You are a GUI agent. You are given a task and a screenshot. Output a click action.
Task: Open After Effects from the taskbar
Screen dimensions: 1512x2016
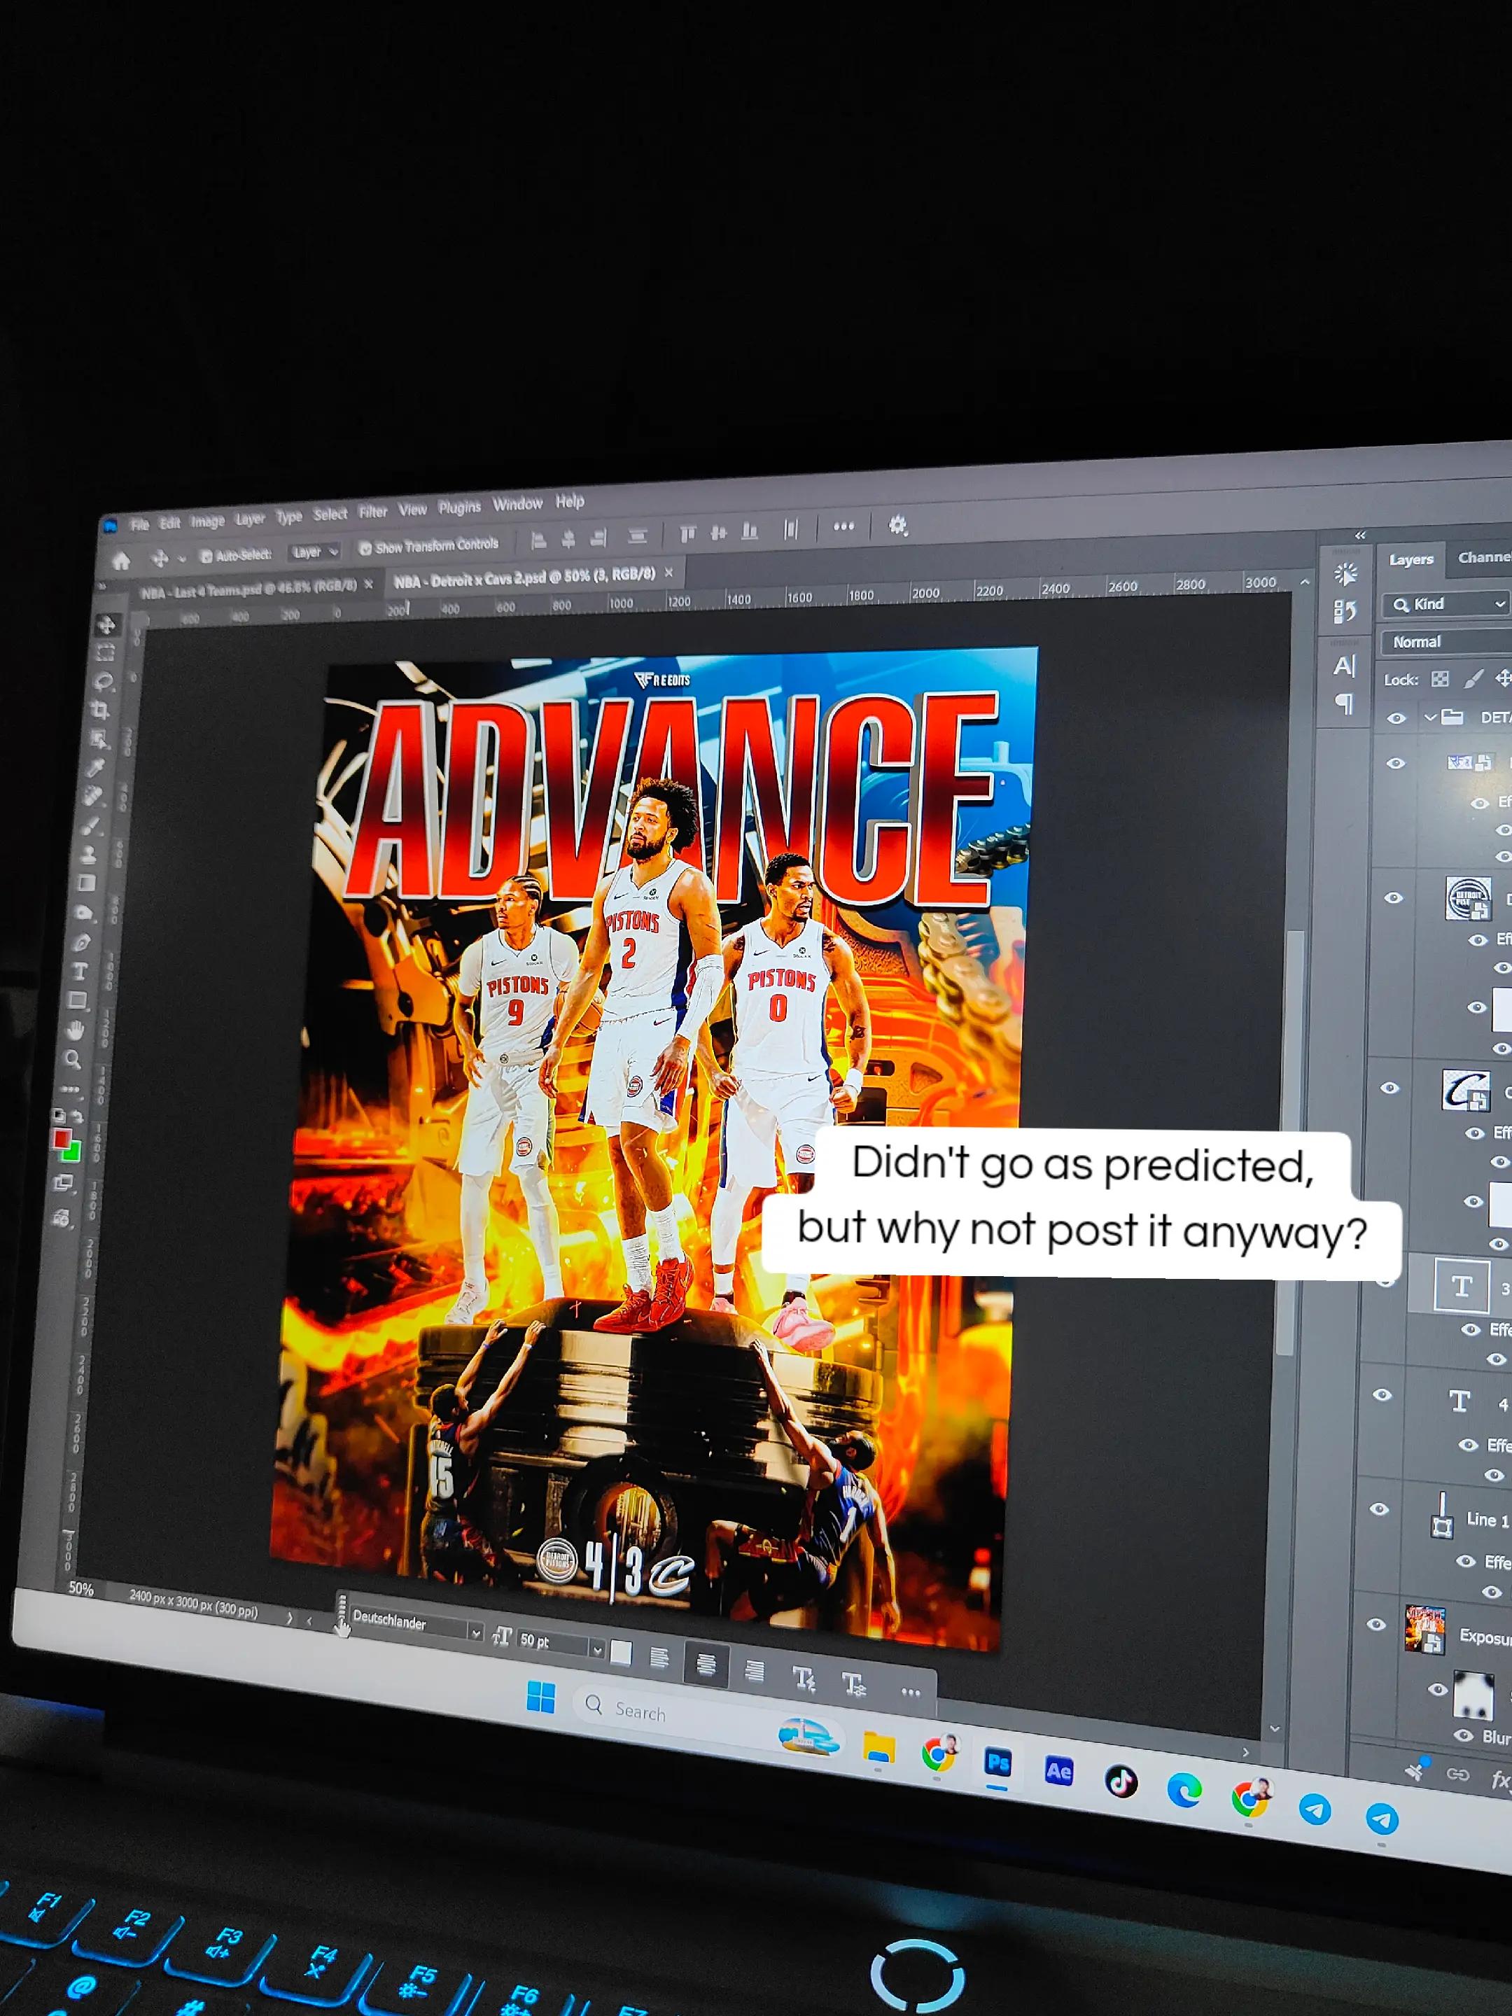(x=1058, y=1771)
